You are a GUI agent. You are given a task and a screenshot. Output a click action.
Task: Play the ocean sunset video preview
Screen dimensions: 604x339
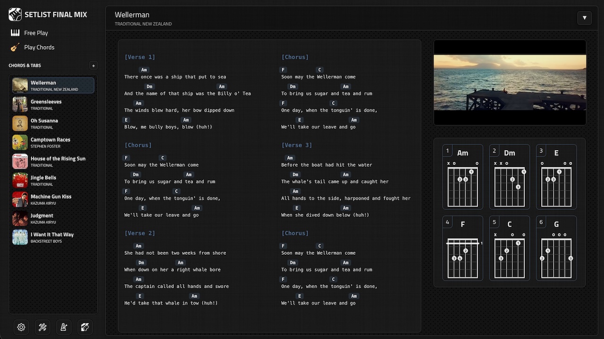[x=510, y=82]
